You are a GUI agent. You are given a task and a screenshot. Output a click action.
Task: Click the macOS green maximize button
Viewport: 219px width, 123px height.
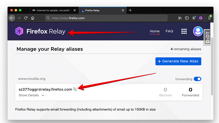pos(20,10)
